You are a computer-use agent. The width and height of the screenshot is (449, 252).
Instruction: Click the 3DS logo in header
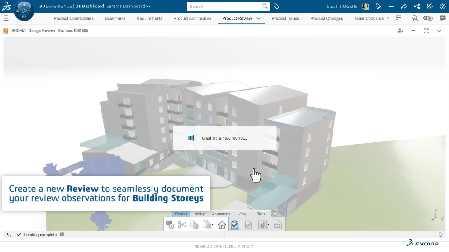[x=6, y=6]
